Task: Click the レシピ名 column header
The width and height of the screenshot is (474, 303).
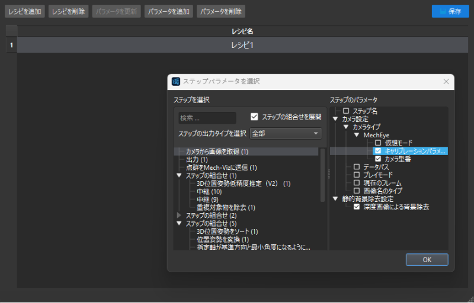Action: click(x=242, y=31)
